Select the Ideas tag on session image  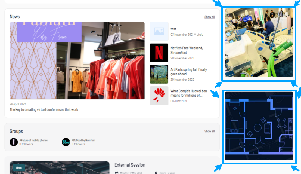(x=19, y=168)
